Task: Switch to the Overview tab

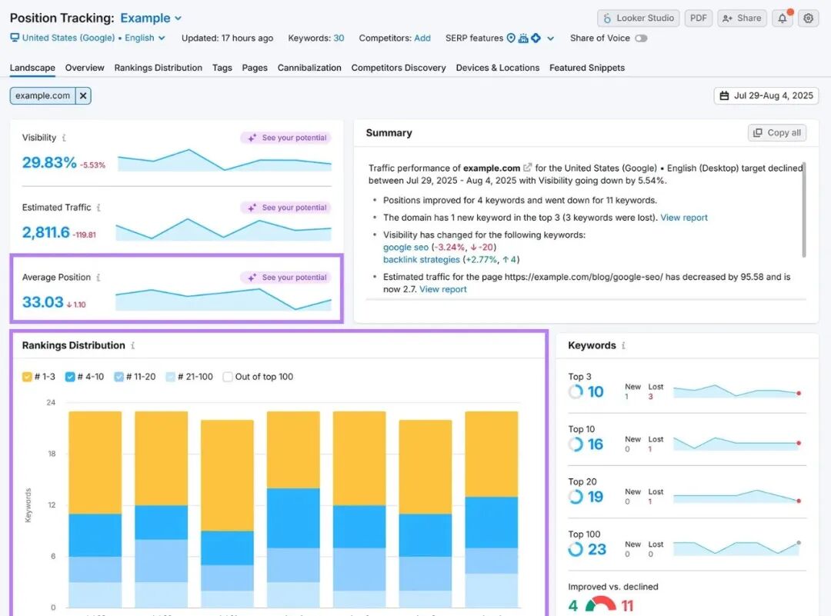Action: [85, 68]
